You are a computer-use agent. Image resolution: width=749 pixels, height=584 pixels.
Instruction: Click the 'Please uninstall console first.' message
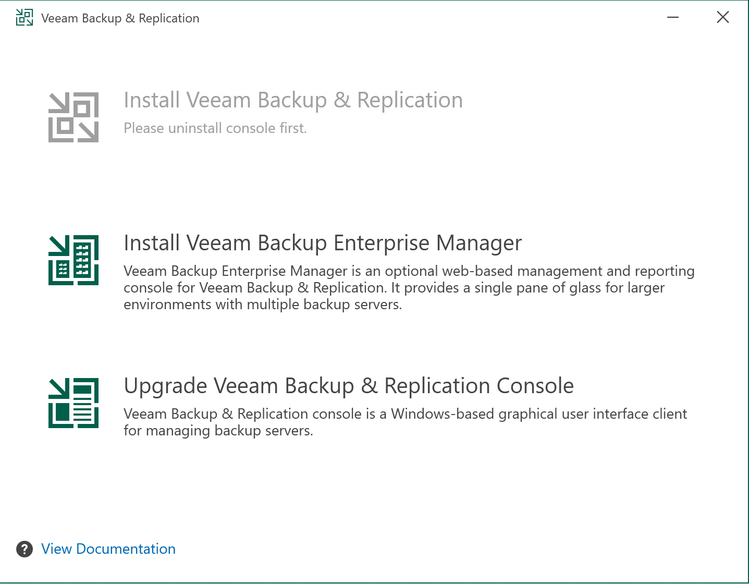[215, 128]
